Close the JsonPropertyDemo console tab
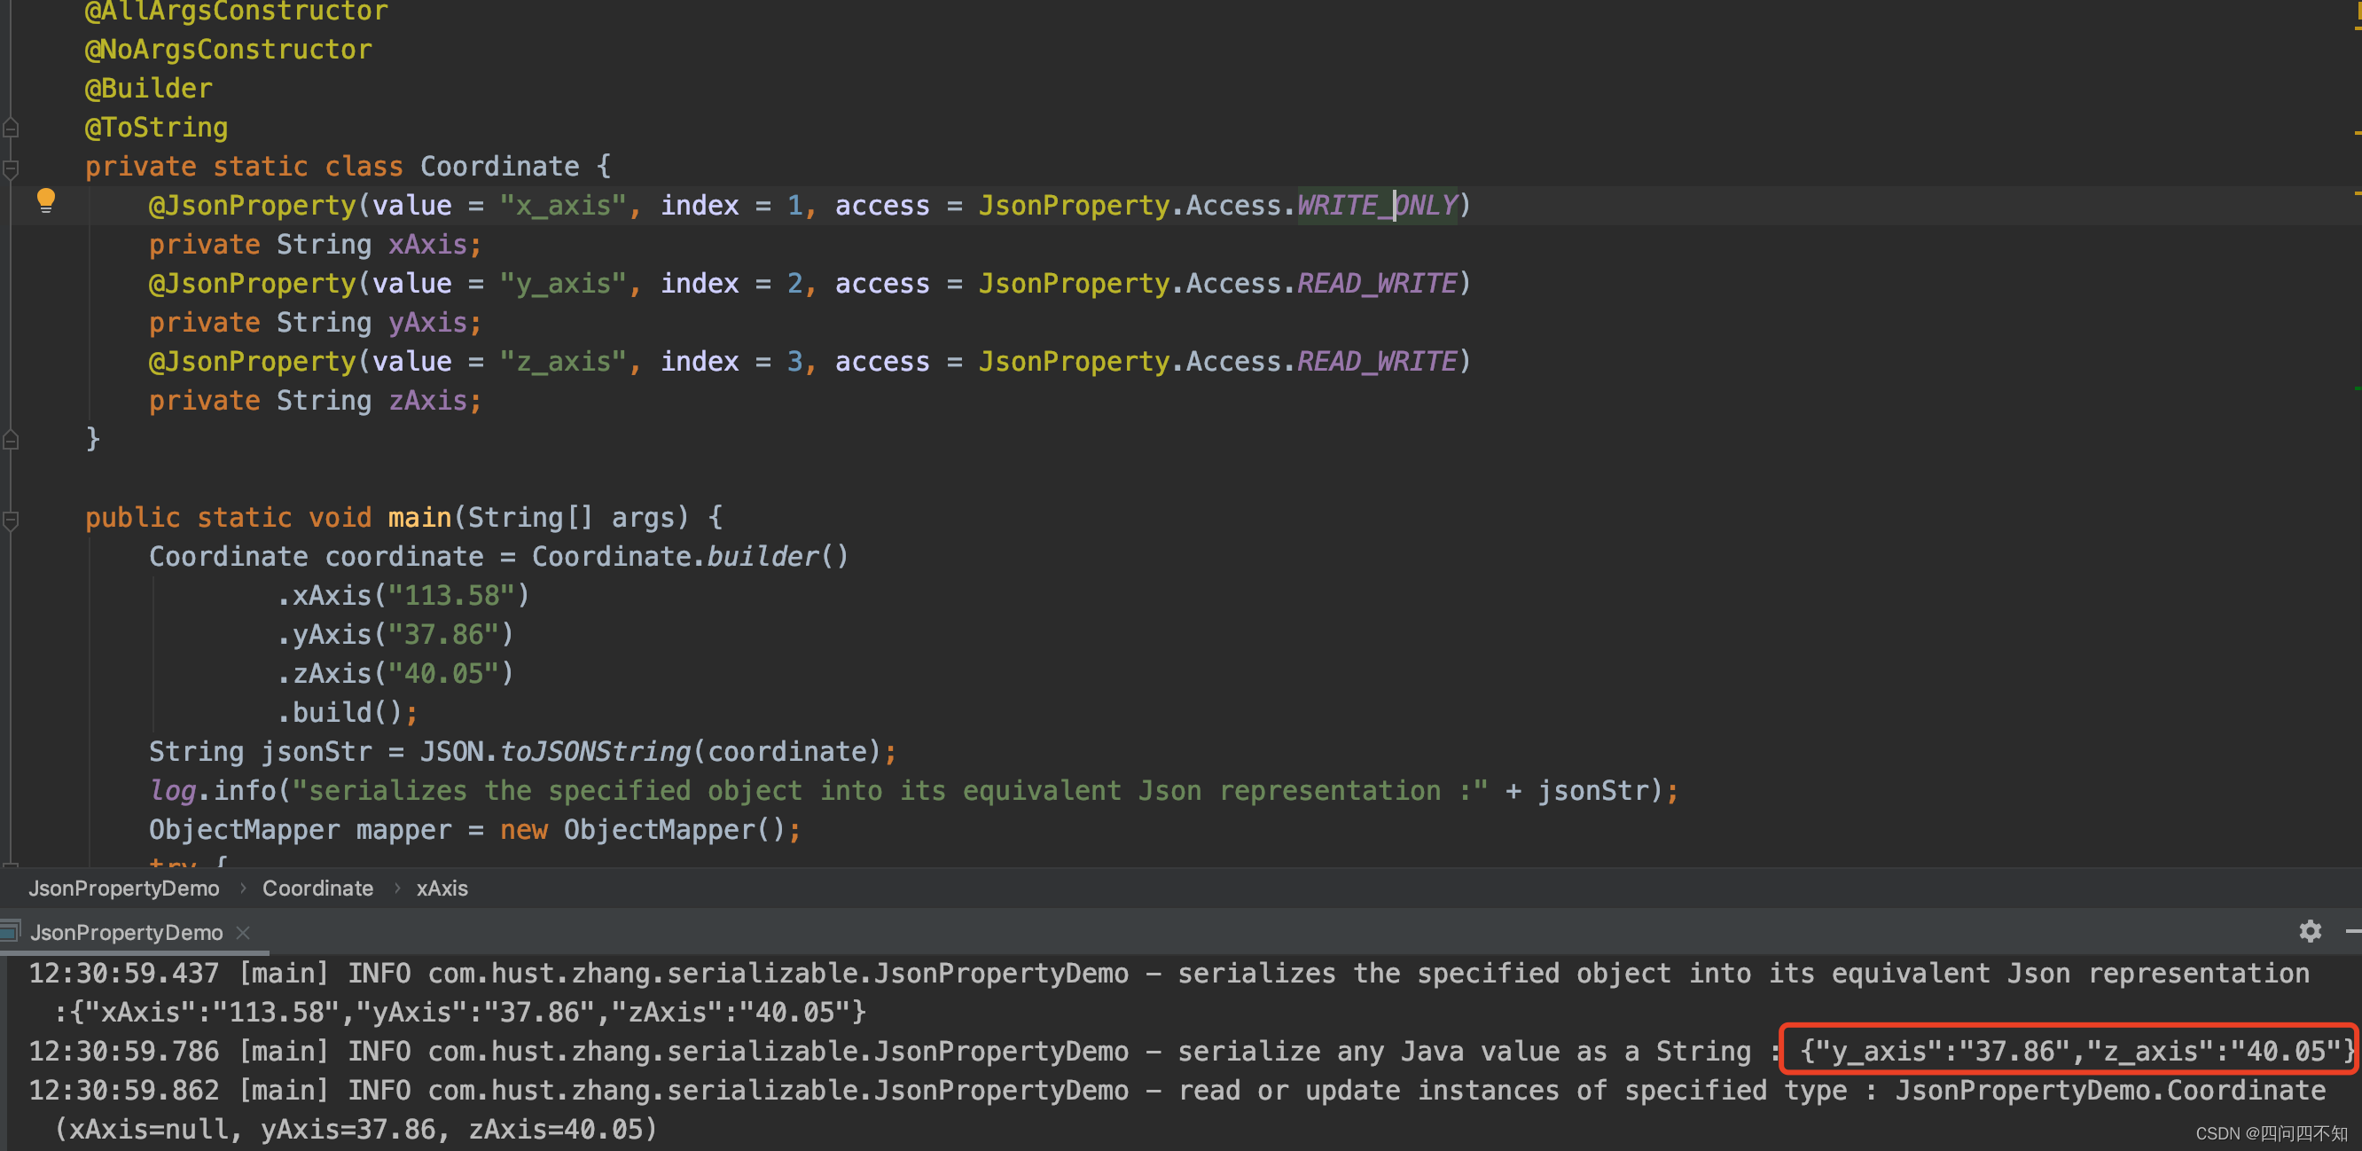 pos(243,932)
